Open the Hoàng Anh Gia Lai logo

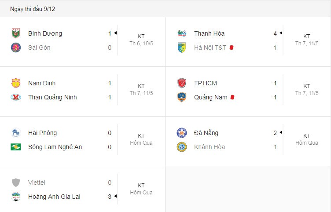(x=16, y=197)
